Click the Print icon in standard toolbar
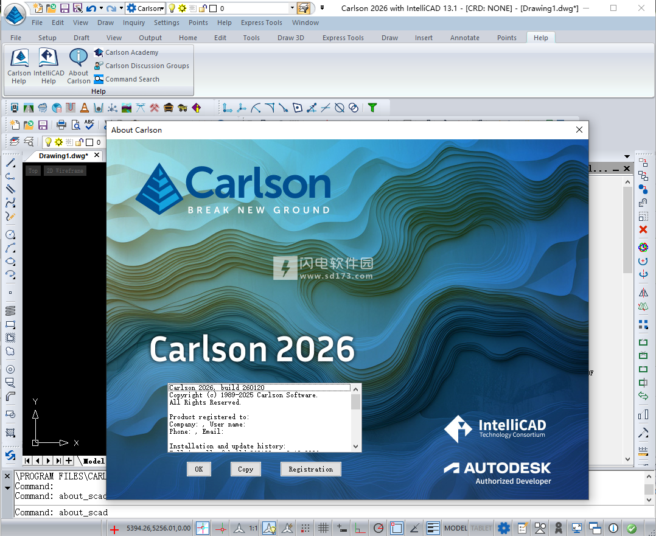The width and height of the screenshot is (656, 536). pyautogui.click(x=61, y=125)
